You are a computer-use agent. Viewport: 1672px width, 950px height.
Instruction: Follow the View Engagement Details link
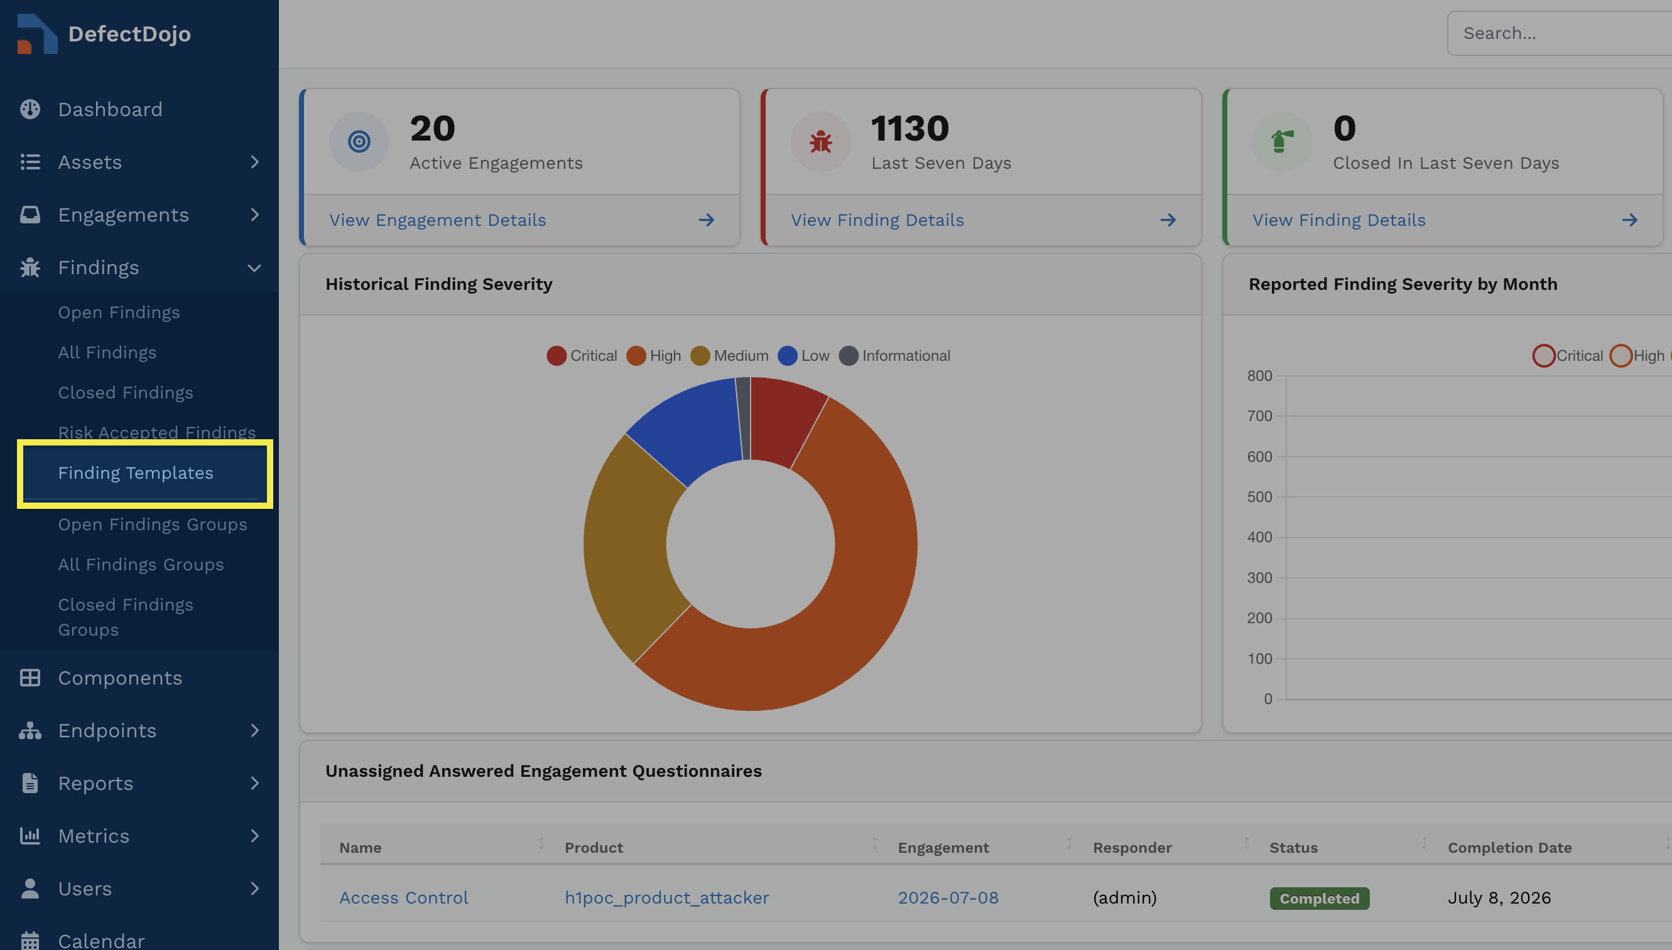pos(438,220)
